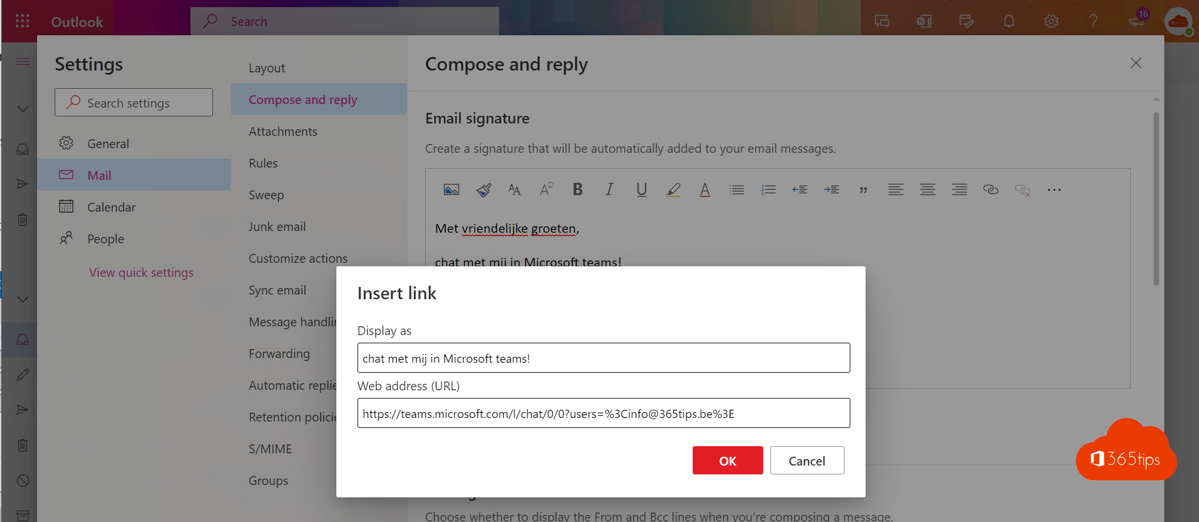The width and height of the screenshot is (1199, 522).
Task: Open the text highlight color picker
Action: [x=673, y=190]
